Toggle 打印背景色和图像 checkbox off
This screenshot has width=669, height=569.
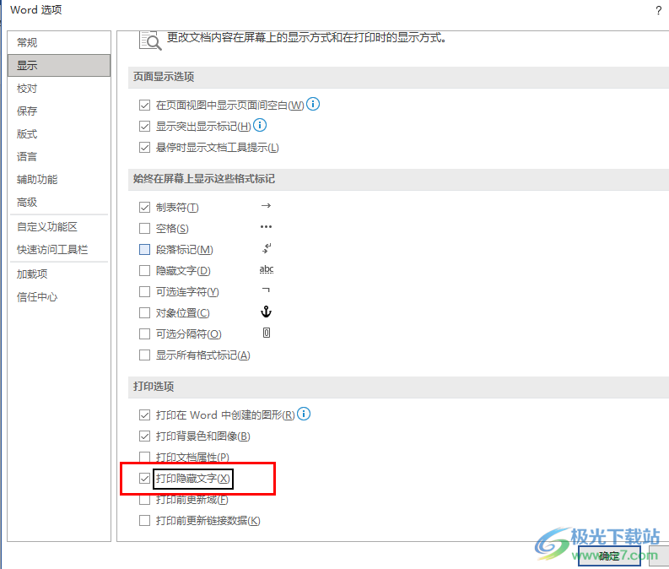[x=144, y=436]
